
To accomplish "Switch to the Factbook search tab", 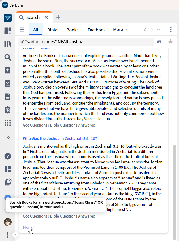I will coord(97,30).
